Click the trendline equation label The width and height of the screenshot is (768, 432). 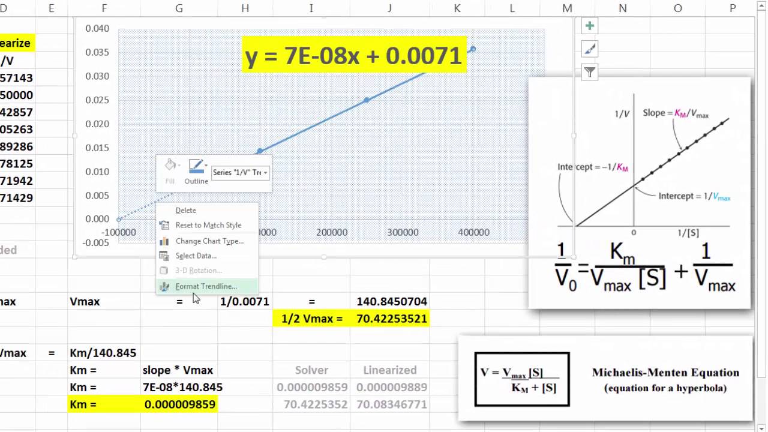coord(353,56)
